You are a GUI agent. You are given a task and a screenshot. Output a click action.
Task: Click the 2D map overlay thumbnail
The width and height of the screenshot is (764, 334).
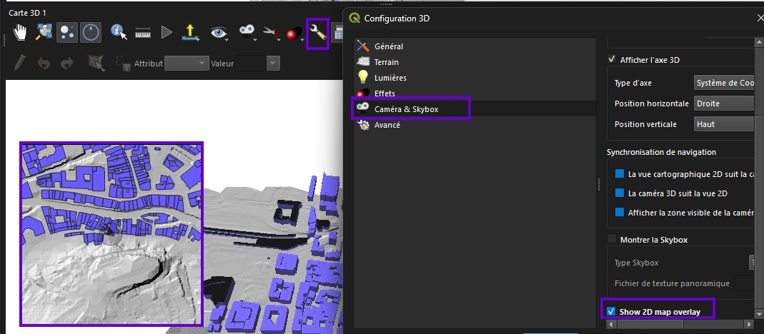click(x=111, y=233)
